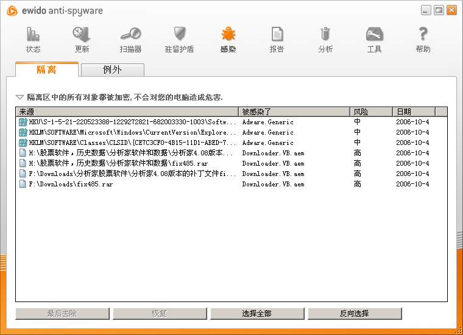Image resolution: width=463 pixels, height=335 pixels.
Task: Open the 更新 update section icon
Action: 81,34
